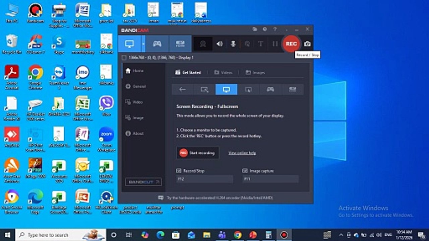Click the display resolution info text
This screenshot has width=429, height=241.
161,58
